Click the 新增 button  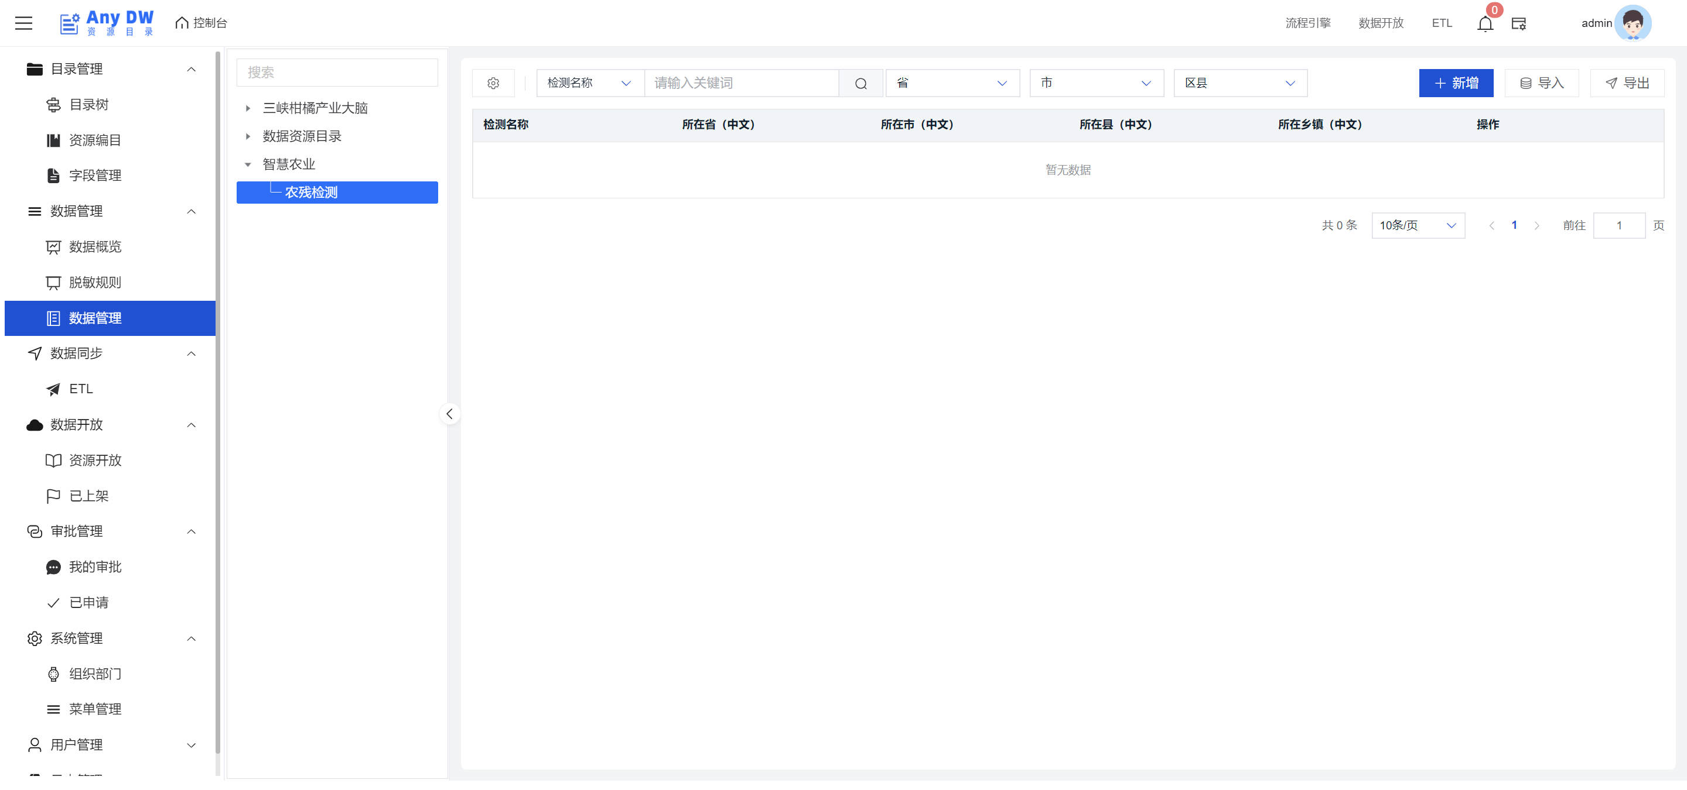point(1455,83)
